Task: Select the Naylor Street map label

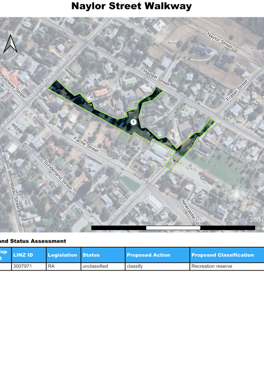Action: tap(220, 41)
